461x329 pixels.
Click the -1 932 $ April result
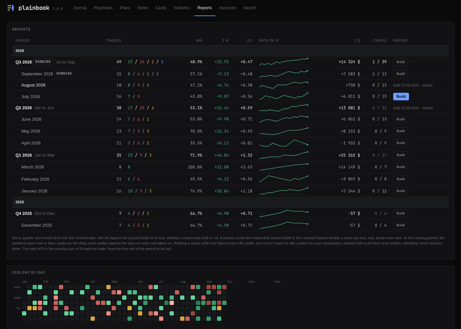[x=350, y=143]
